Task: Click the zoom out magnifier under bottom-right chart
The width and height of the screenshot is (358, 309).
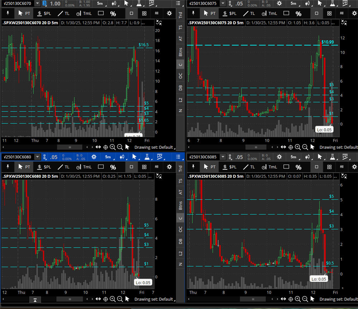Action: (x=305, y=299)
